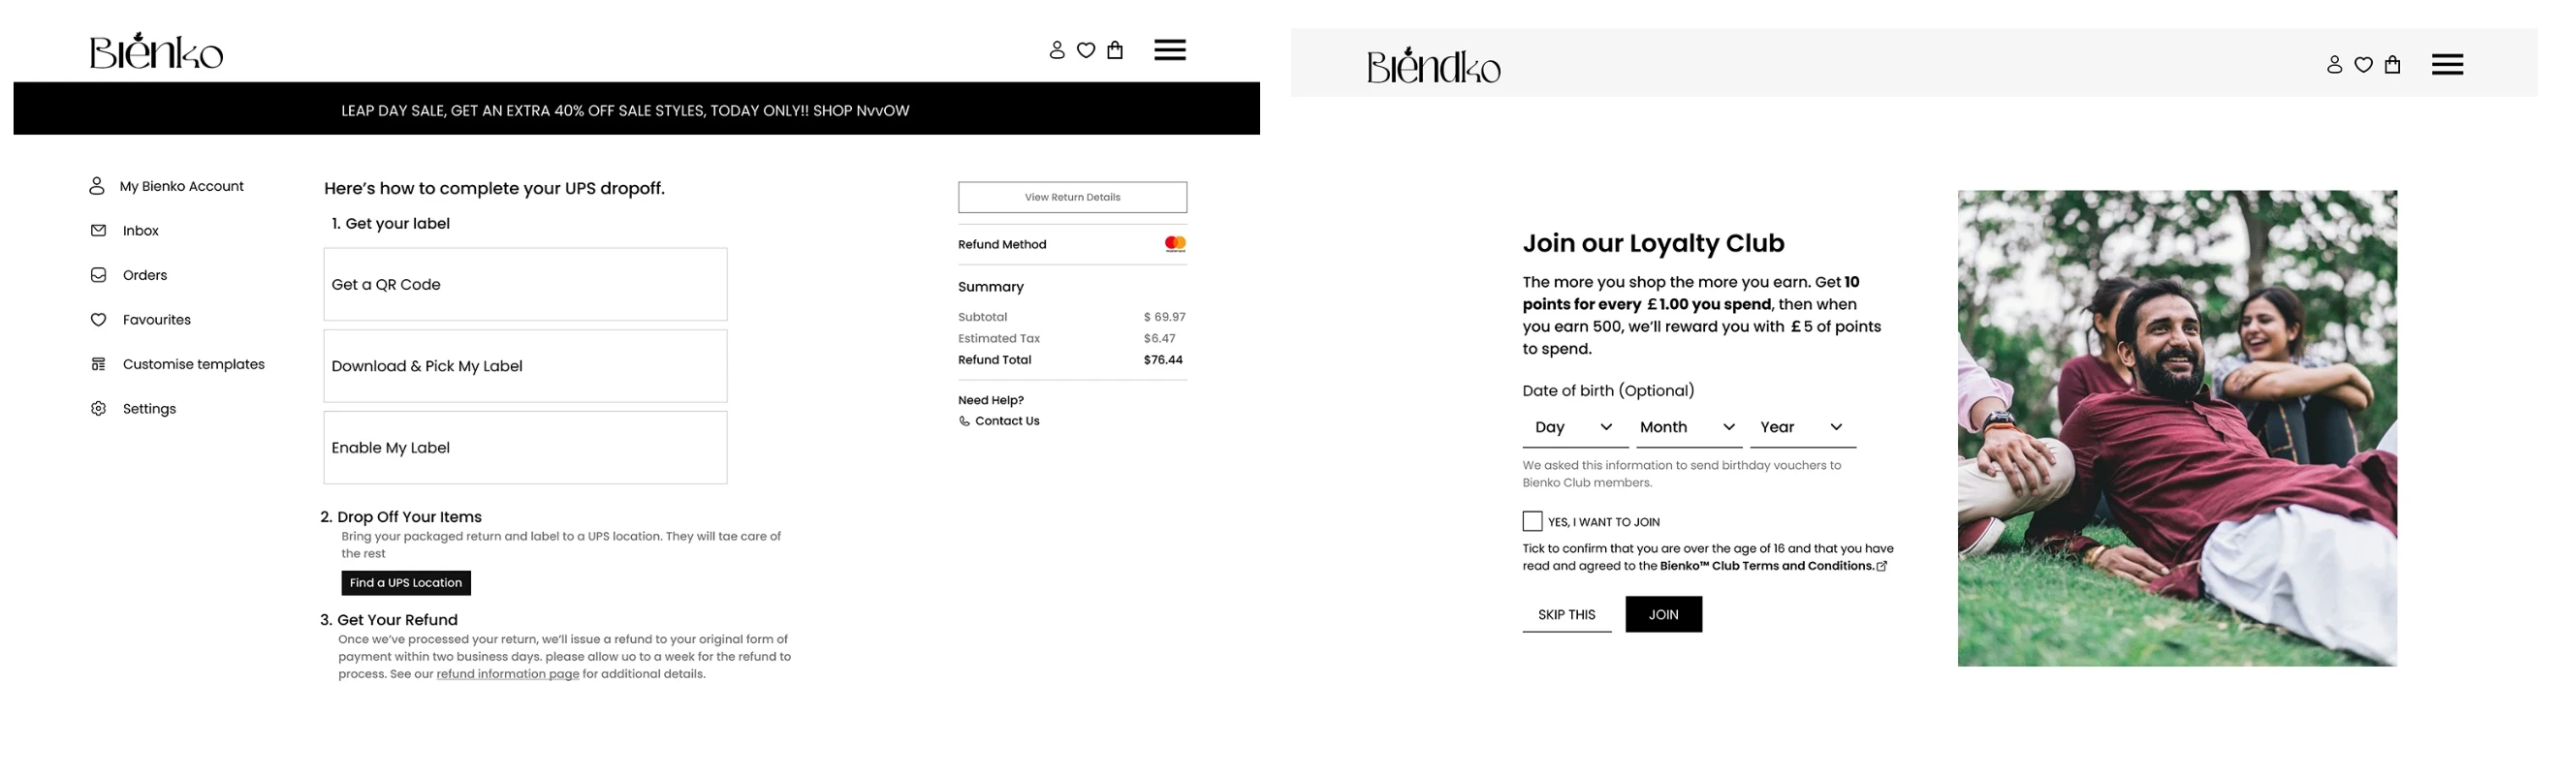Expand the Day dropdown
Viewport: 2559px width, 777px height.
click(1574, 427)
